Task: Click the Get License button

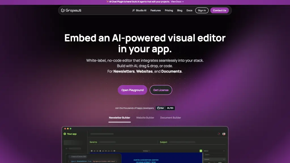Action: click(x=161, y=90)
